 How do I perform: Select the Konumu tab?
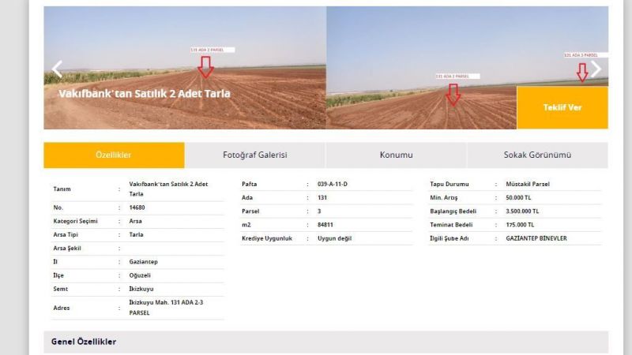click(x=396, y=155)
